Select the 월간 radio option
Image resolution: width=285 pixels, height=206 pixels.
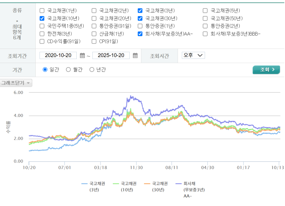(x=68, y=70)
